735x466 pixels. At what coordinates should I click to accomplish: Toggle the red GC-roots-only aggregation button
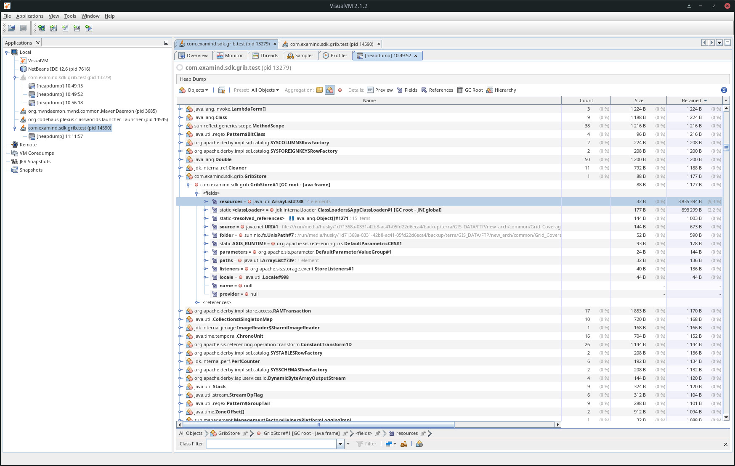[340, 90]
